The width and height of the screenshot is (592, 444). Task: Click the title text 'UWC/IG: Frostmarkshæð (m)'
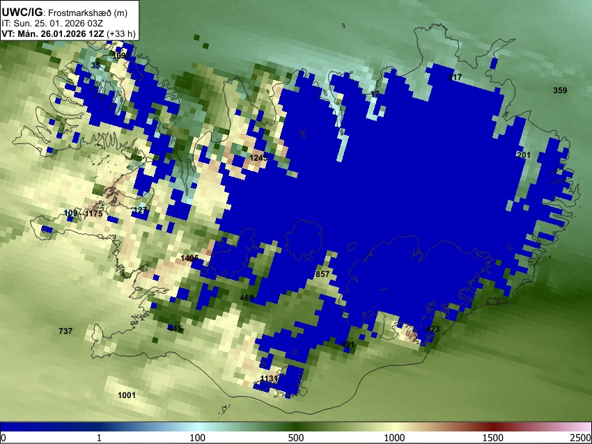(x=65, y=13)
